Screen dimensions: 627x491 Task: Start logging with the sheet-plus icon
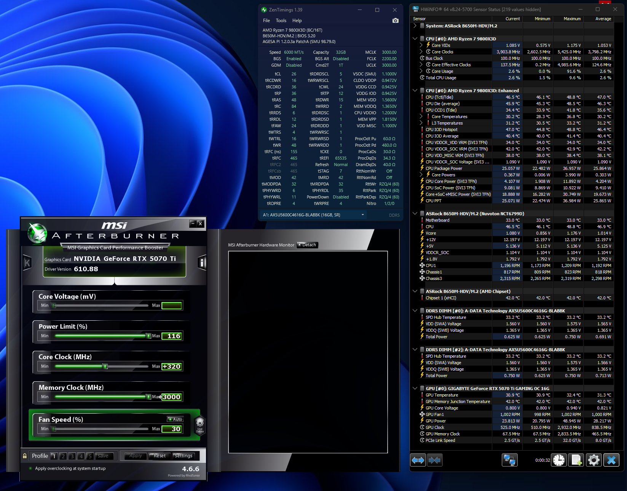coord(576,460)
